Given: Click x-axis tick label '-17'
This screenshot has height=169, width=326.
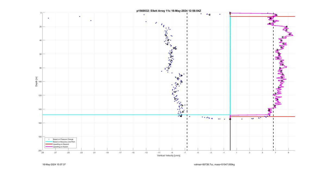Looking at the screenshot, I should click(120, 152).
